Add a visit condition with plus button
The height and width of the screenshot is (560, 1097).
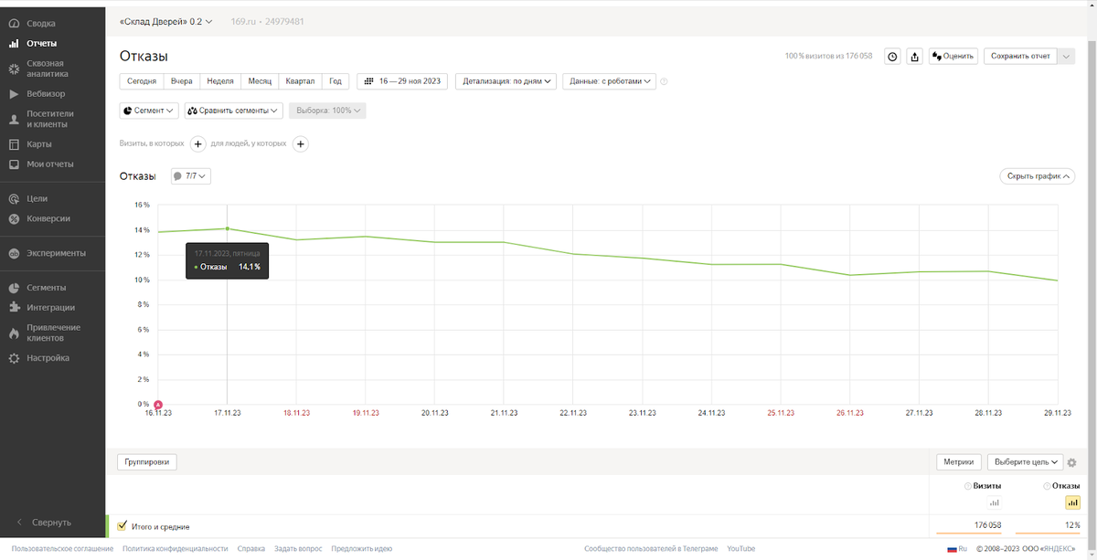(198, 143)
